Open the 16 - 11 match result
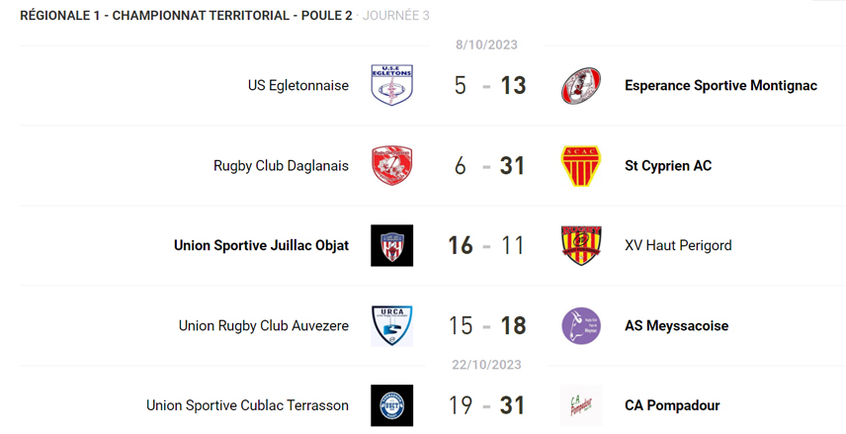 (486, 245)
